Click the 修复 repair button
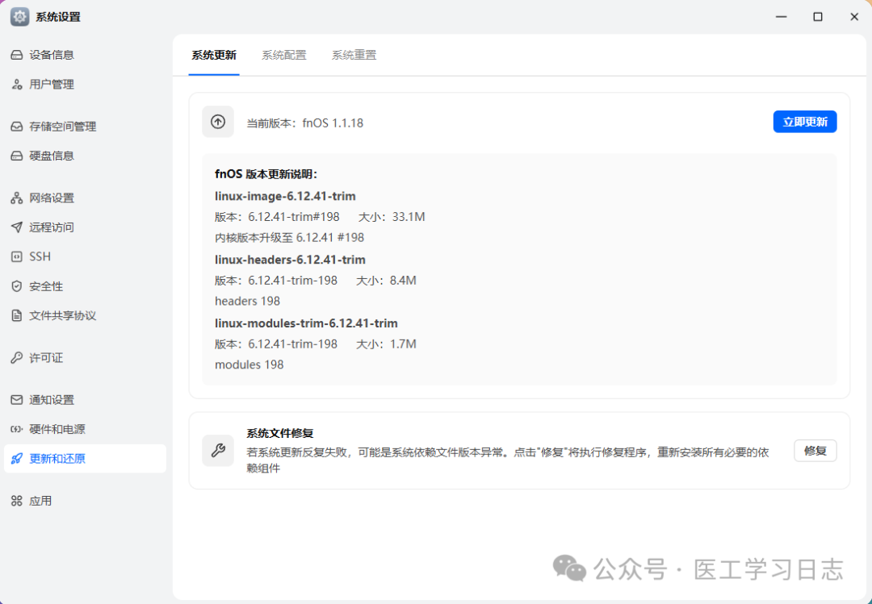This screenshot has width=872, height=604. [x=815, y=450]
